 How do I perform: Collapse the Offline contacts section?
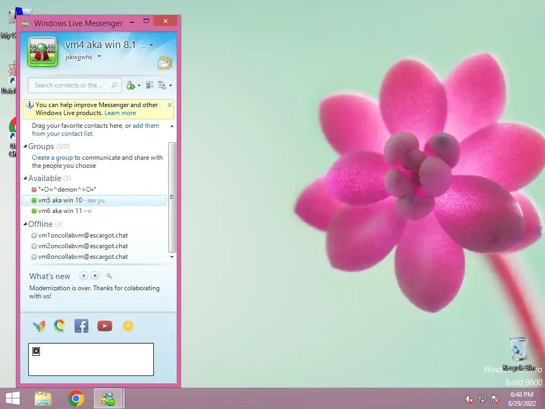pos(25,224)
